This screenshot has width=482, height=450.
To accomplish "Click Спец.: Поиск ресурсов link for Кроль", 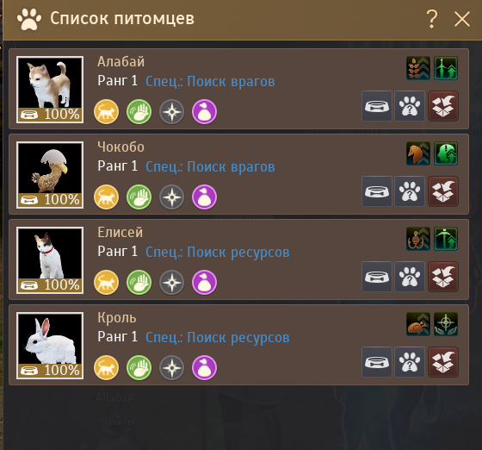I will pyautogui.click(x=218, y=338).
